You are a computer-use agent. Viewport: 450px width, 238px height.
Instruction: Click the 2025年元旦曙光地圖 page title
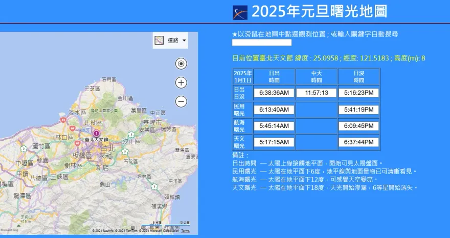[319, 11]
